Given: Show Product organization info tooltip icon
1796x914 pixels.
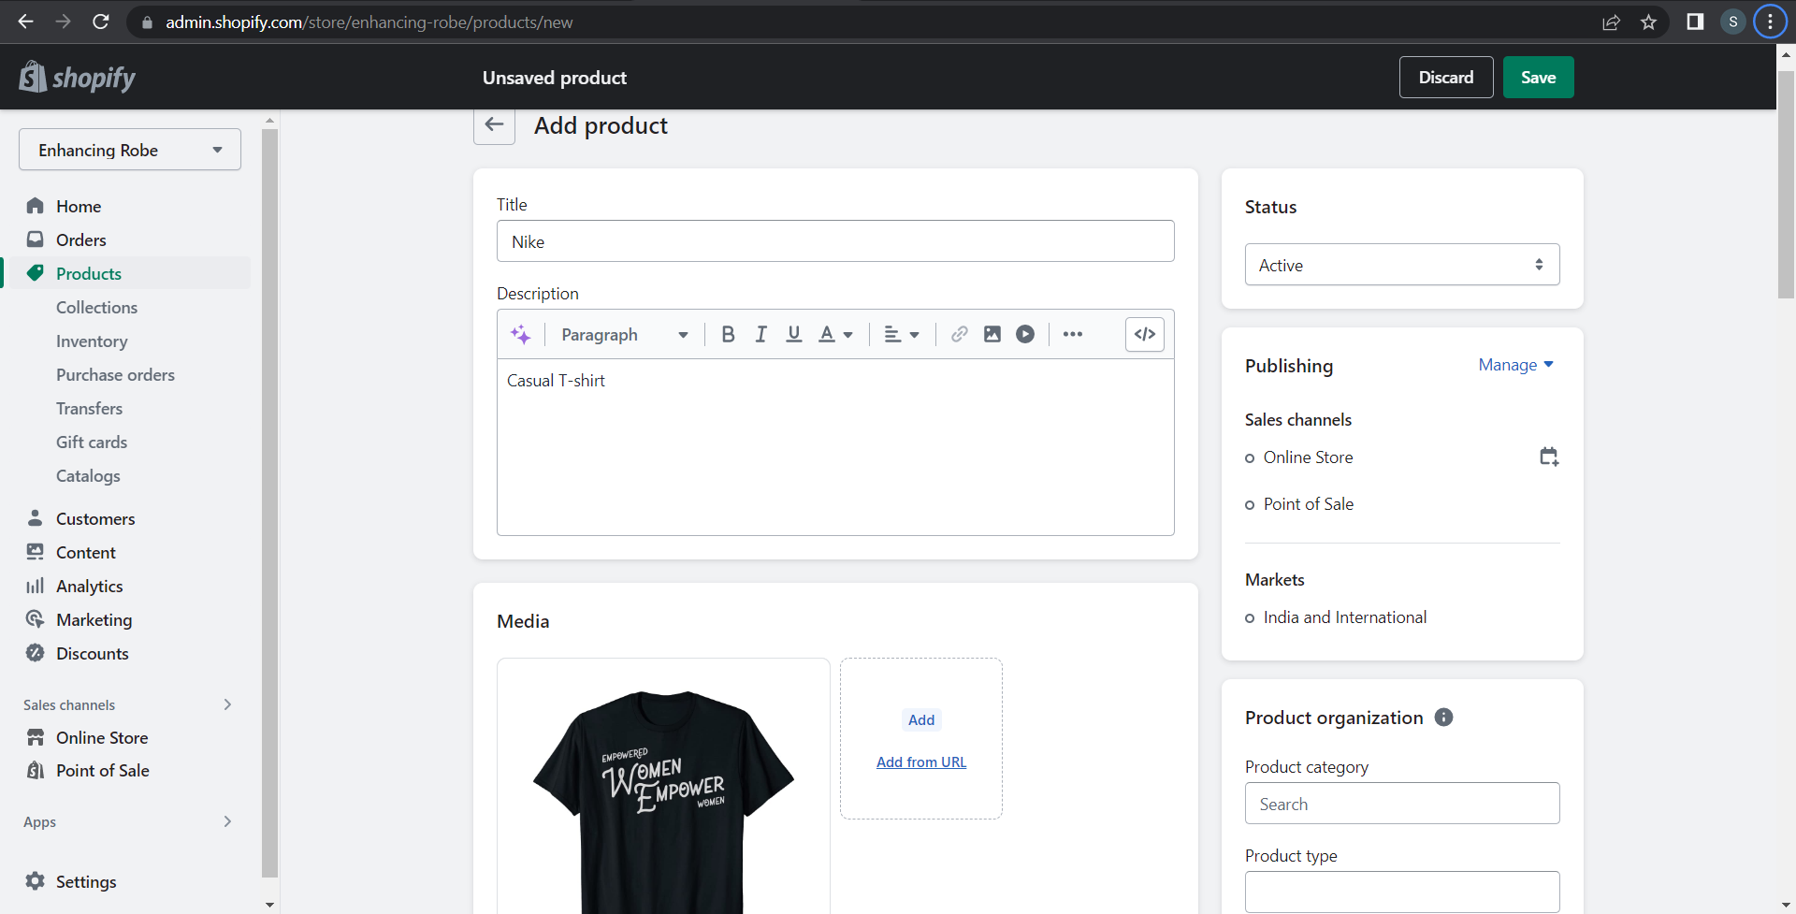Looking at the screenshot, I should [1444, 718].
